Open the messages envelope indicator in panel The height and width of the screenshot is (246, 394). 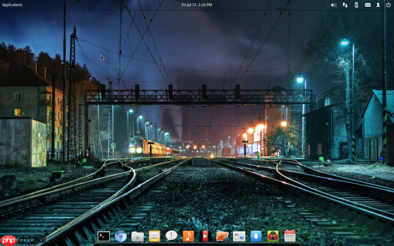(x=368, y=4)
